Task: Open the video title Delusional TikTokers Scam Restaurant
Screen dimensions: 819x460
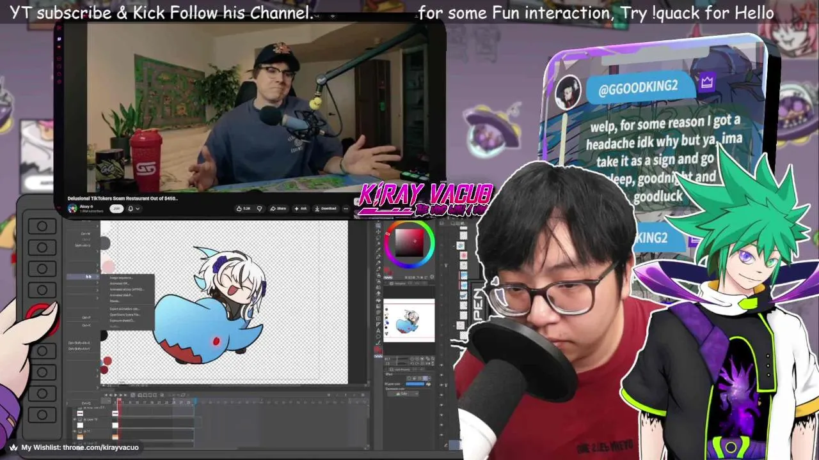Action: click(x=123, y=198)
